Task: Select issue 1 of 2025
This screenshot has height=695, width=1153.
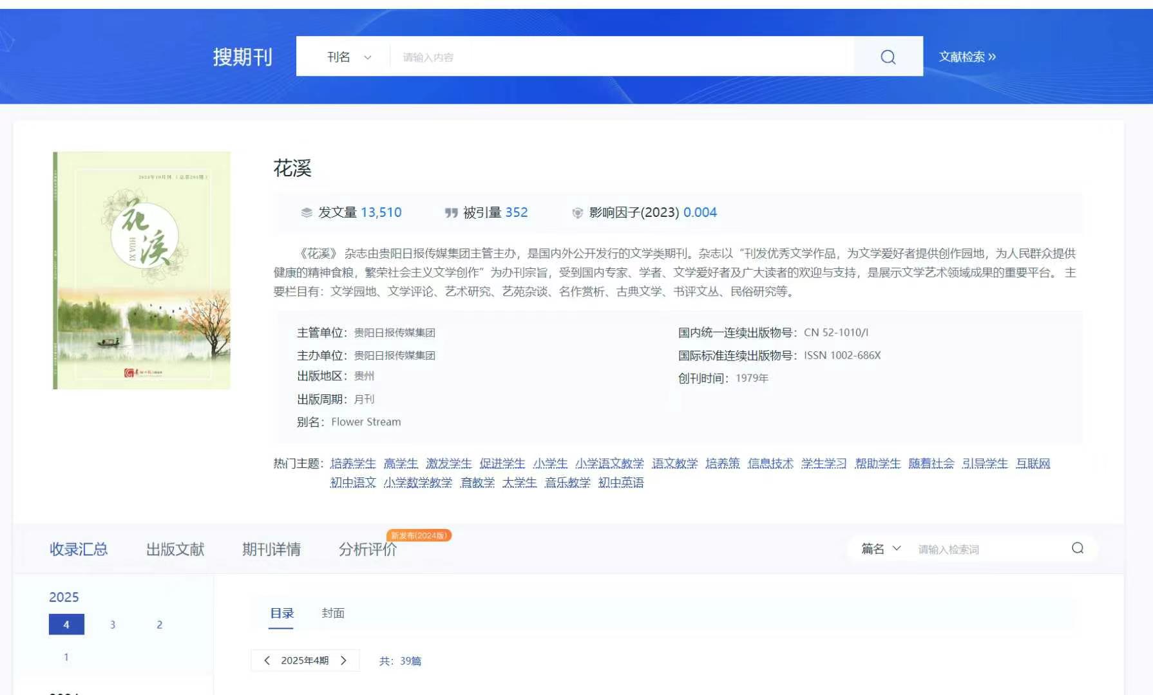Action: tap(66, 657)
